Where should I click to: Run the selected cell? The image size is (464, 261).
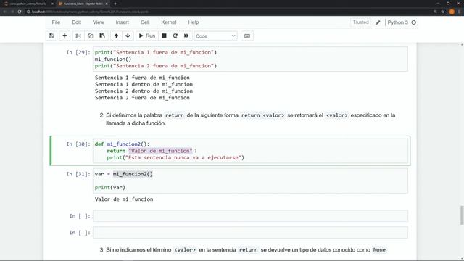(x=147, y=36)
